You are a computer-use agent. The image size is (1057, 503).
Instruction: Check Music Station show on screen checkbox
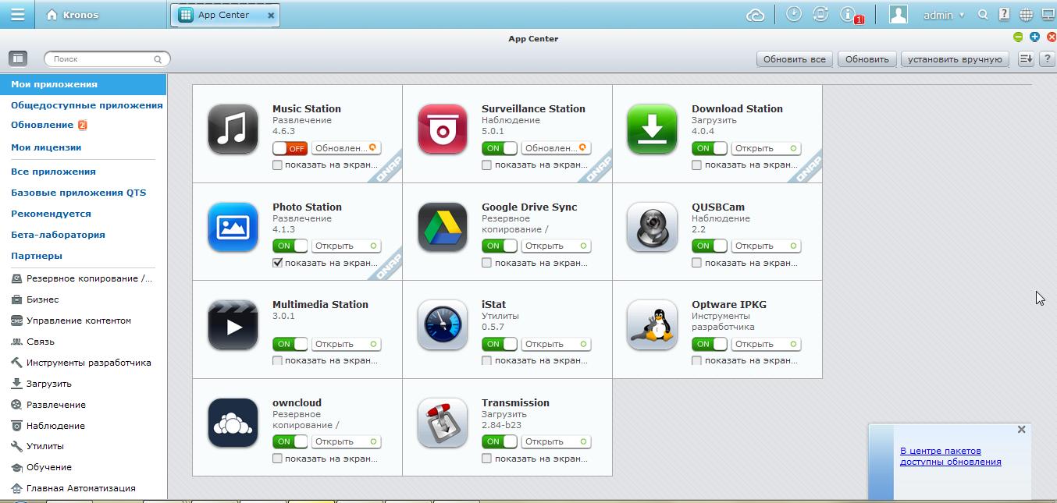click(x=277, y=165)
